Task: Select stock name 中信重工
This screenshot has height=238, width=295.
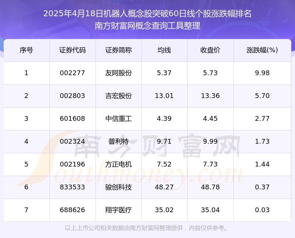Action: [x=118, y=119]
